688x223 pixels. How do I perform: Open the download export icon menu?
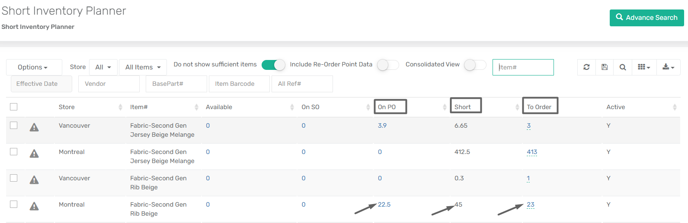point(669,67)
